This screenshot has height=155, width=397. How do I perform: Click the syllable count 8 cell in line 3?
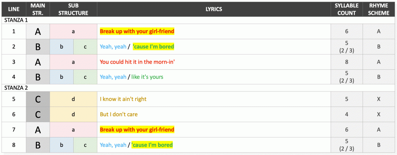pyautogui.click(x=347, y=62)
